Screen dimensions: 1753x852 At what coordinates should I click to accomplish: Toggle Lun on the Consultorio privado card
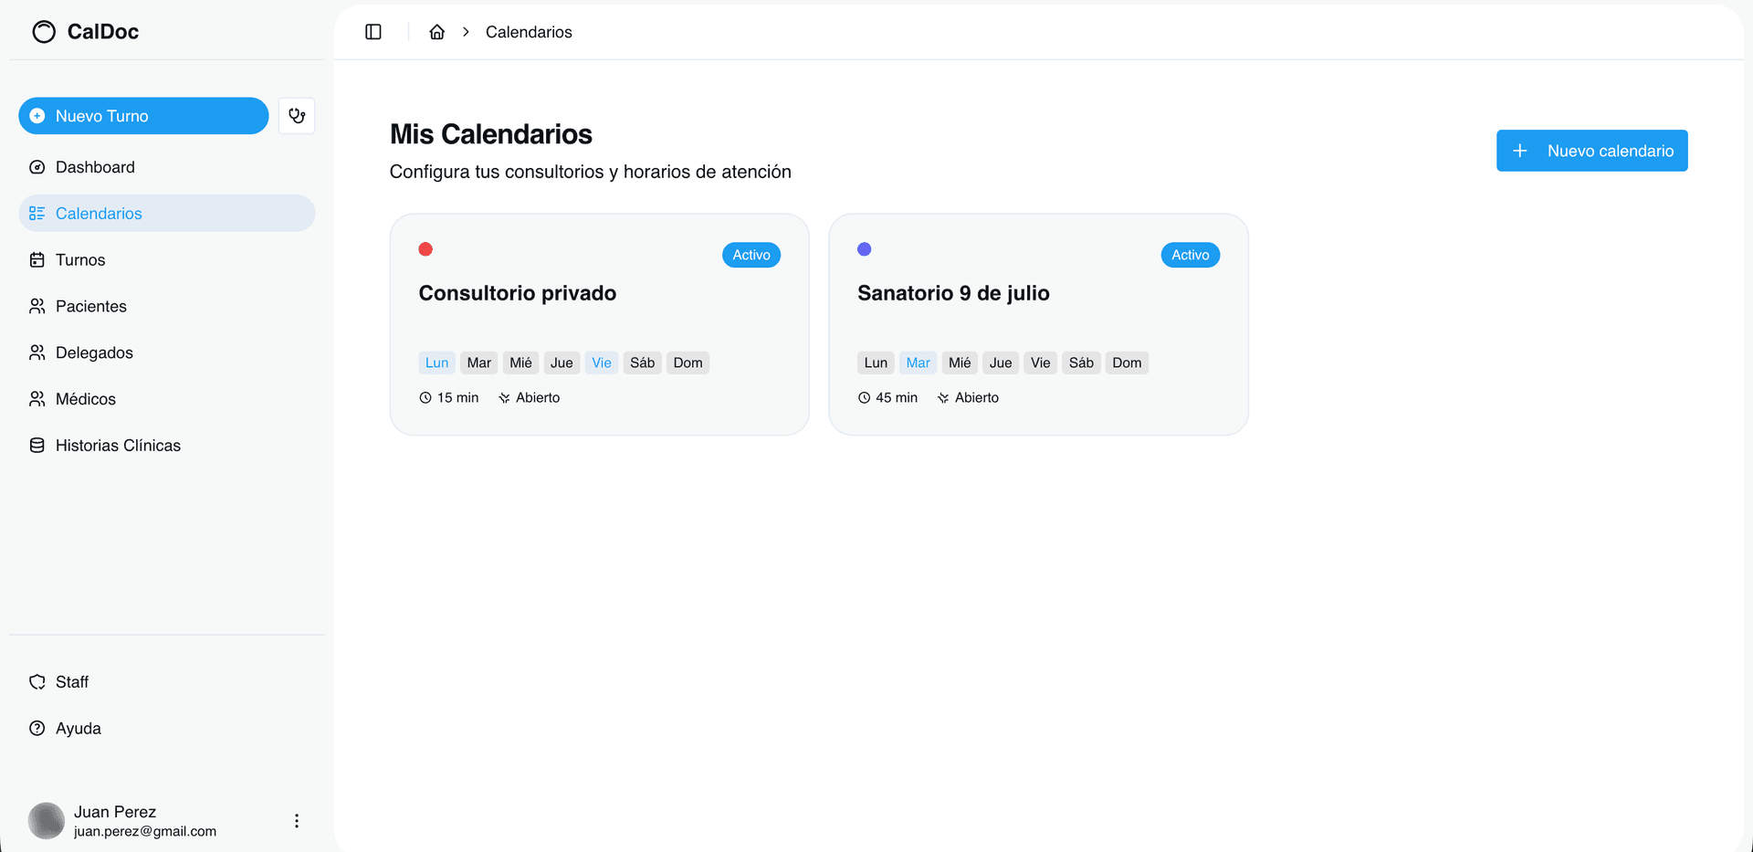pyautogui.click(x=436, y=363)
